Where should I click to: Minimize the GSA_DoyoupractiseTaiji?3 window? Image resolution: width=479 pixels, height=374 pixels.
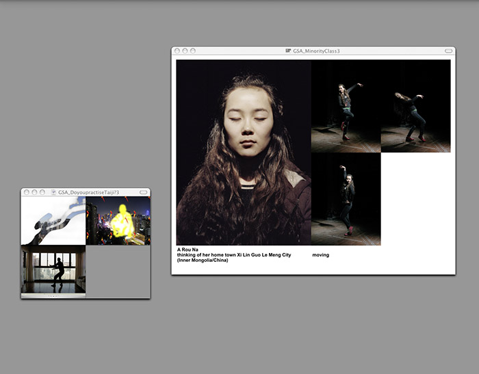click(34, 193)
